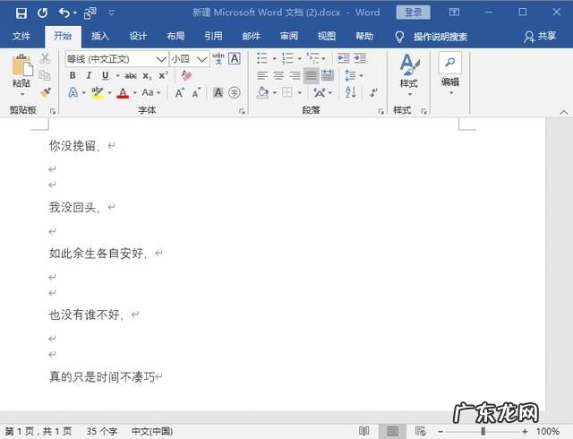Click the Redo/repeat circular arrow icon

(43, 13)
